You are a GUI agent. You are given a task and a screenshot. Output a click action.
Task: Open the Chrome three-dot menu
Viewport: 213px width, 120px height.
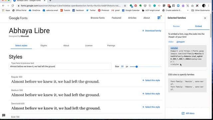point(209,6)
